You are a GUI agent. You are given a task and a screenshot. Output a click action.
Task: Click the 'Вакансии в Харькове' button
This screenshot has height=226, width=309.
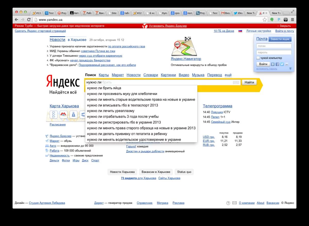point(156,172)
